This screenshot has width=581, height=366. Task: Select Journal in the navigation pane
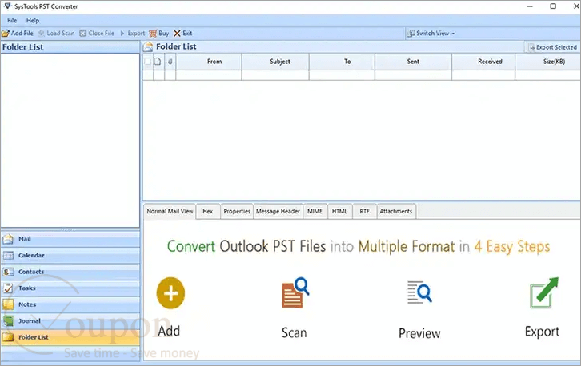pyautogui.click(x=70, y=321)
